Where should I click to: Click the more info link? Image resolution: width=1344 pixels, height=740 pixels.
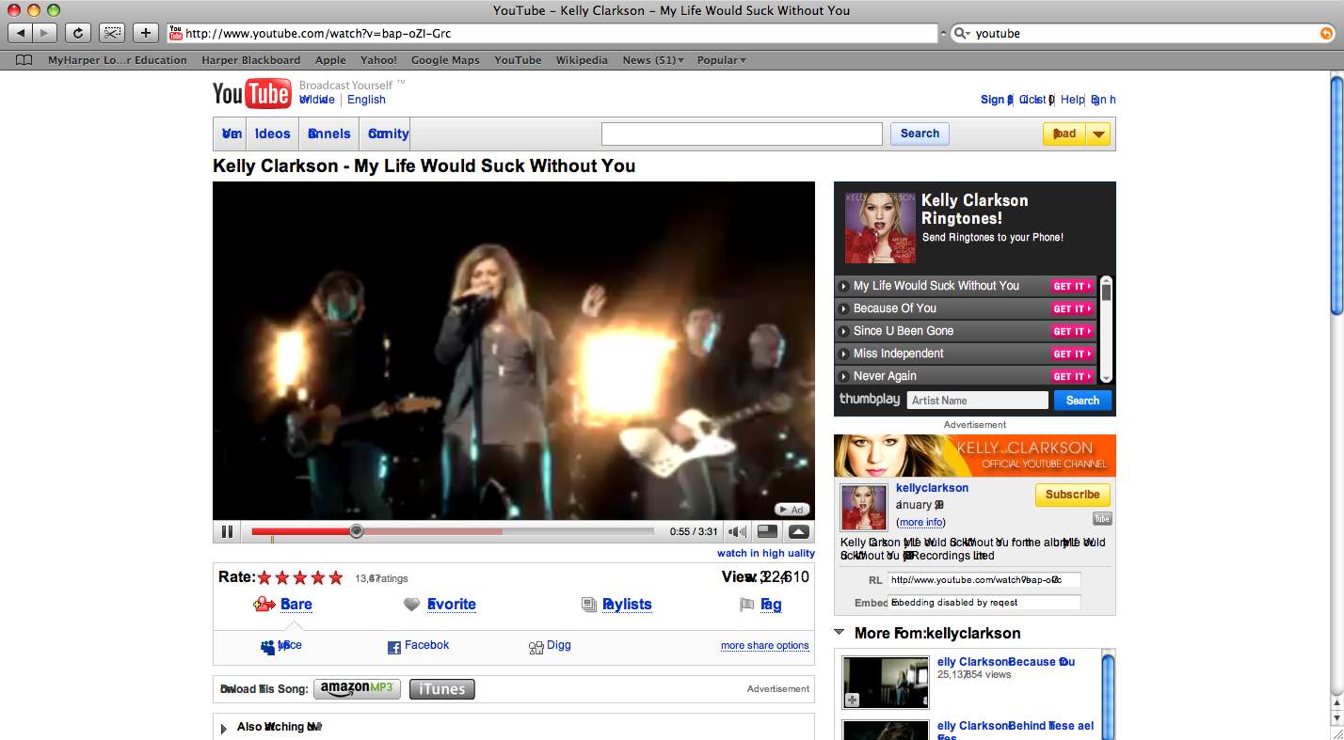click(921, 522)
